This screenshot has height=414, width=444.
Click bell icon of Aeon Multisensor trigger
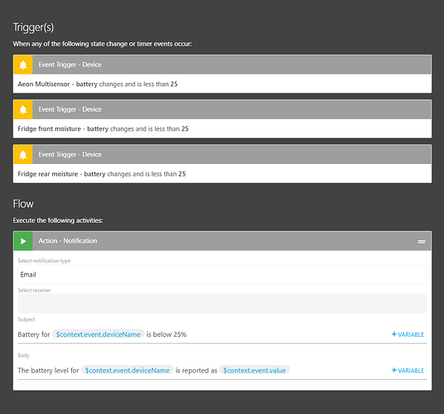pyautogui.click(x=23, y=65)
